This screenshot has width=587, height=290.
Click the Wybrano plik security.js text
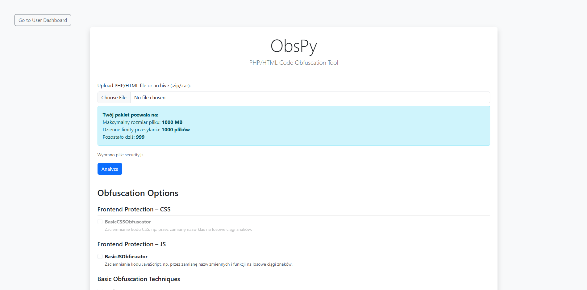pyautogui.click(x=120, y=155)
